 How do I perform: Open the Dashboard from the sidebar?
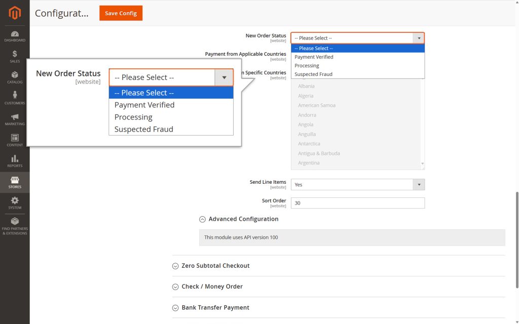click(x=14, y=35)
